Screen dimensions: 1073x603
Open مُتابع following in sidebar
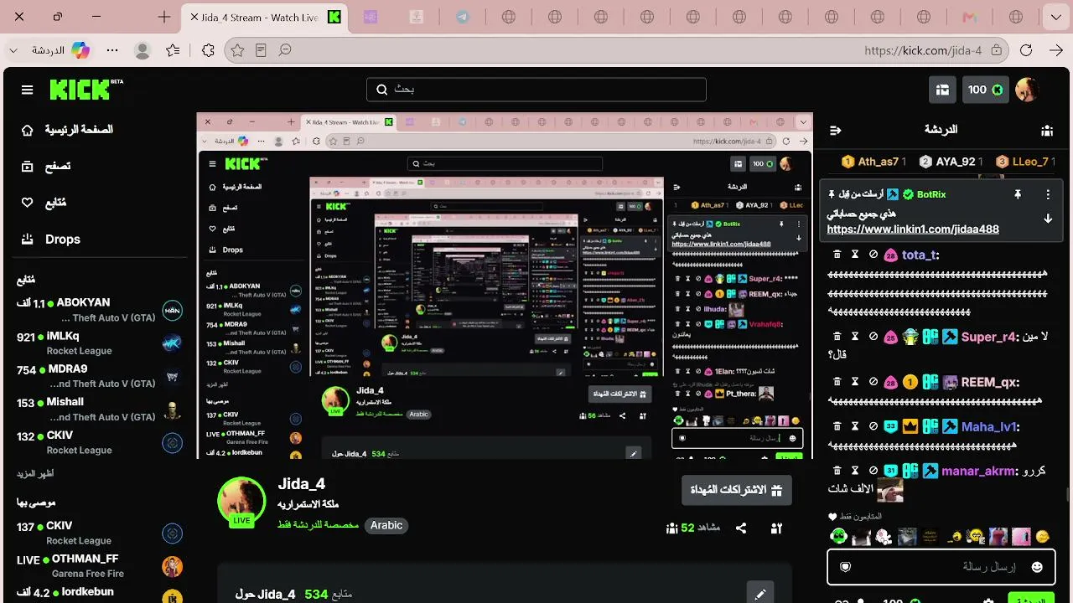44,202
